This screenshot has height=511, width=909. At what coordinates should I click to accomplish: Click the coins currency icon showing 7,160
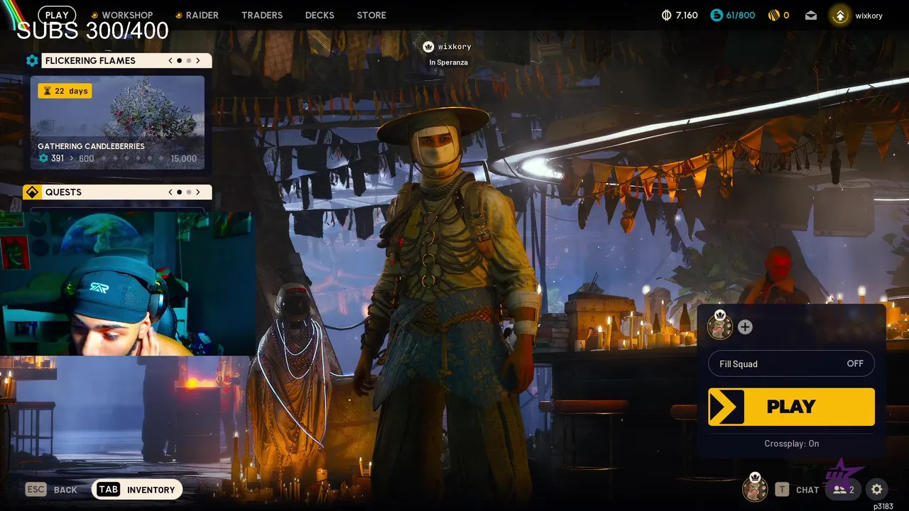tap(666, 15)
